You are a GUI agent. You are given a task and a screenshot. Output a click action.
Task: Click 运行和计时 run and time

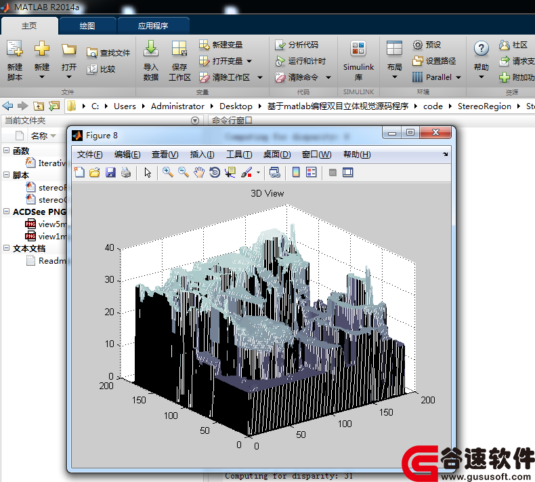tap(300, 61)
